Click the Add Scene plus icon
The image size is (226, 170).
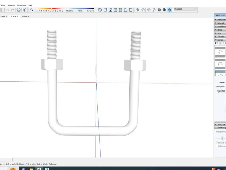pyautogui.click(x=220, y=43)
